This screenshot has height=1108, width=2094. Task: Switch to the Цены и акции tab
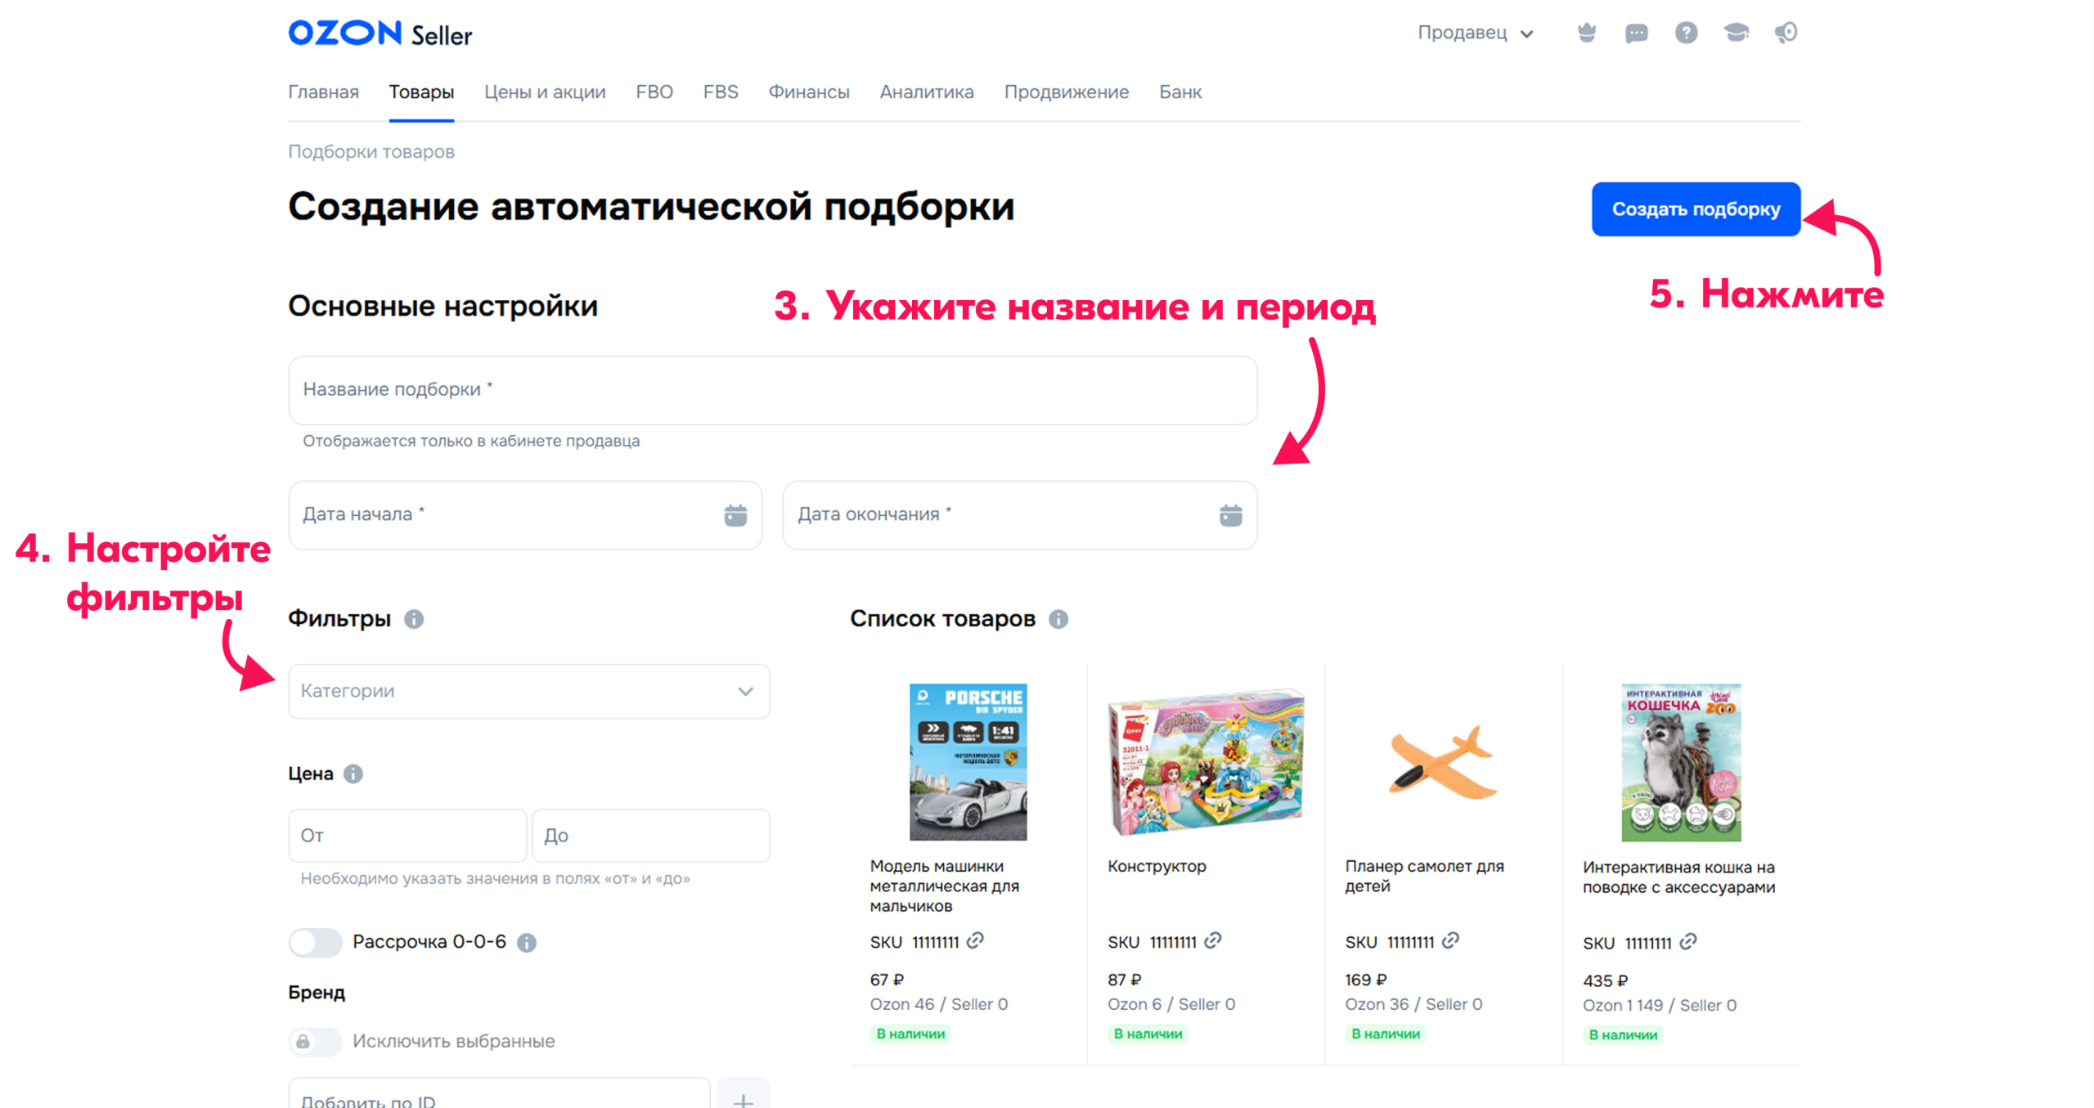pos(545,92)
